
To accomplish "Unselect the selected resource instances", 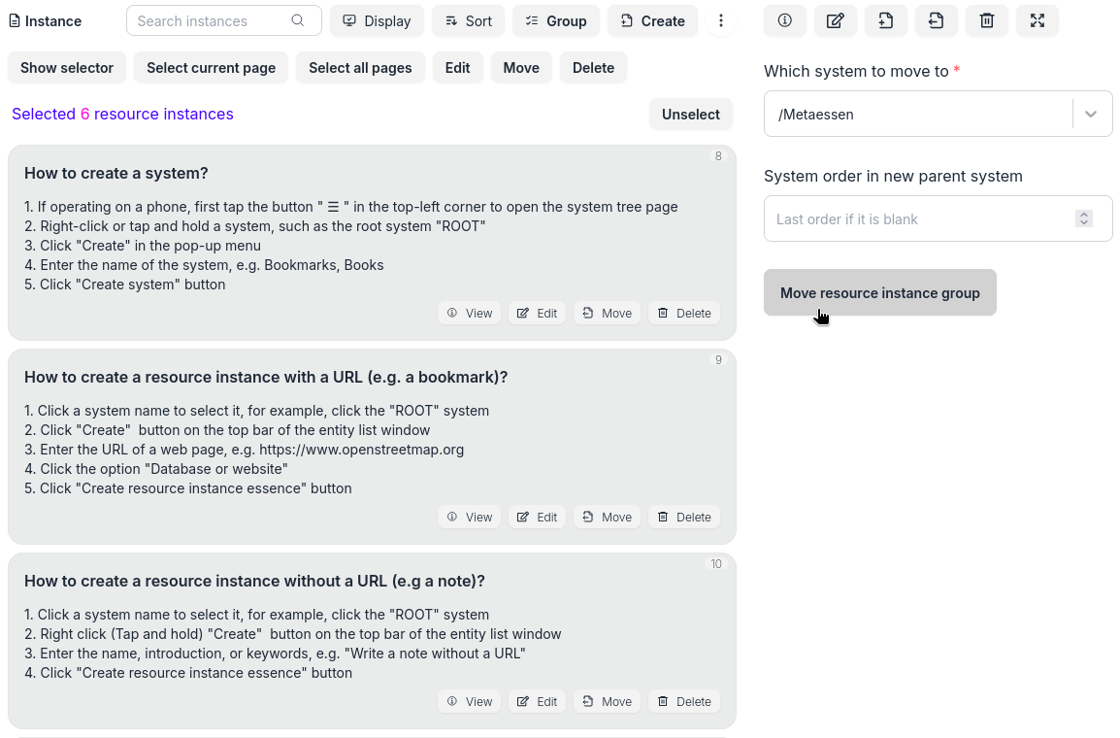I will [690, 115].
